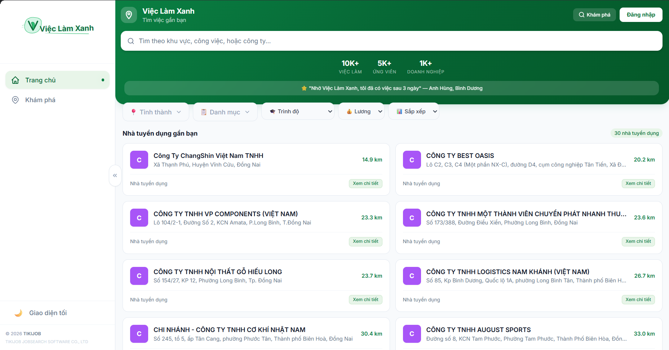Viewport: 669px width, 350px height.
Task: Click the 5K+ ỨNG VIÊN statistic
Action: click(x=384, y=67)
